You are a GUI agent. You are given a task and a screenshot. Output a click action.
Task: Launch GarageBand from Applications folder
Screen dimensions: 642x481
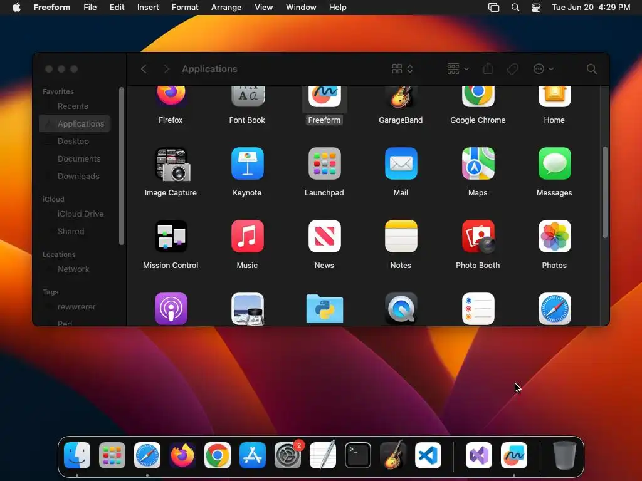[x=401, y=96]
